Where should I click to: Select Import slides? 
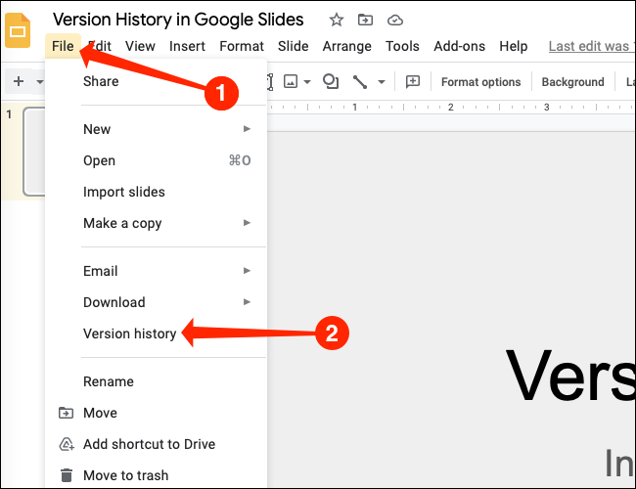tap(157, 192)
